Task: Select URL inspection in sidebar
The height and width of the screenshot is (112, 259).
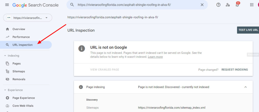Action: point(26,45)
